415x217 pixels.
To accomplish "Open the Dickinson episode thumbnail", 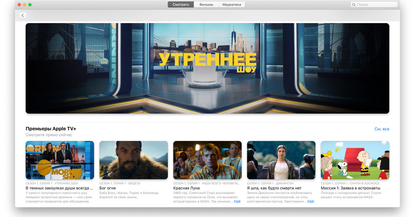I will (x=281, y=160).
